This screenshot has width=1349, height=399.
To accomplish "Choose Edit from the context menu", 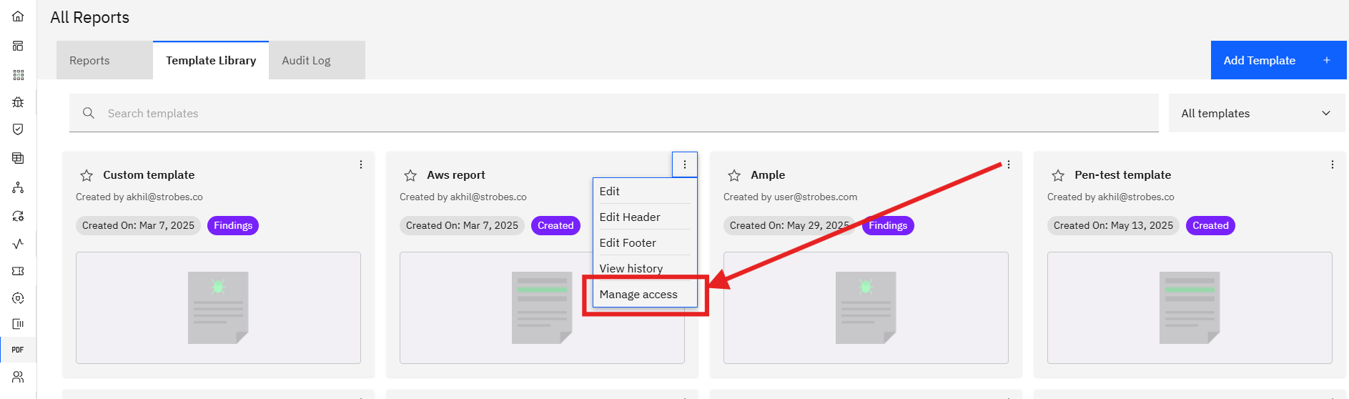I will tap(645, 191).
